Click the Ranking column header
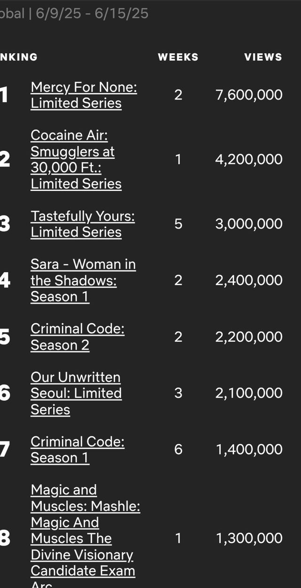 click(19, 57)
